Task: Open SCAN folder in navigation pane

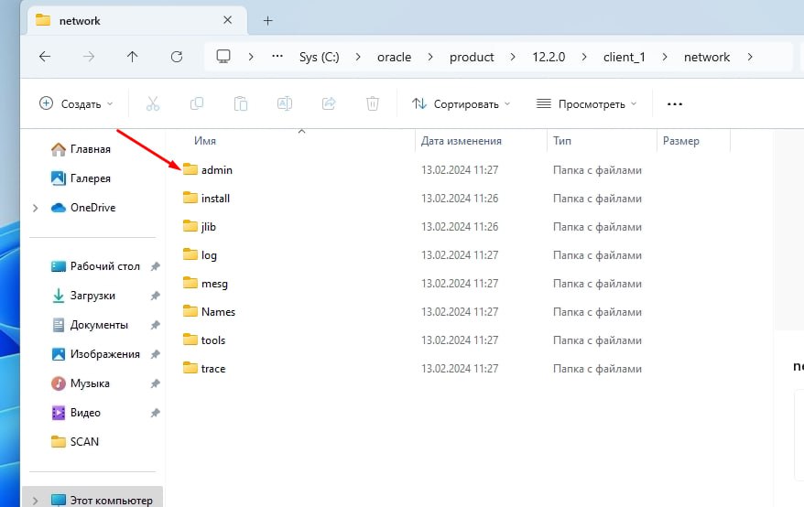Action: coord(75,441)
